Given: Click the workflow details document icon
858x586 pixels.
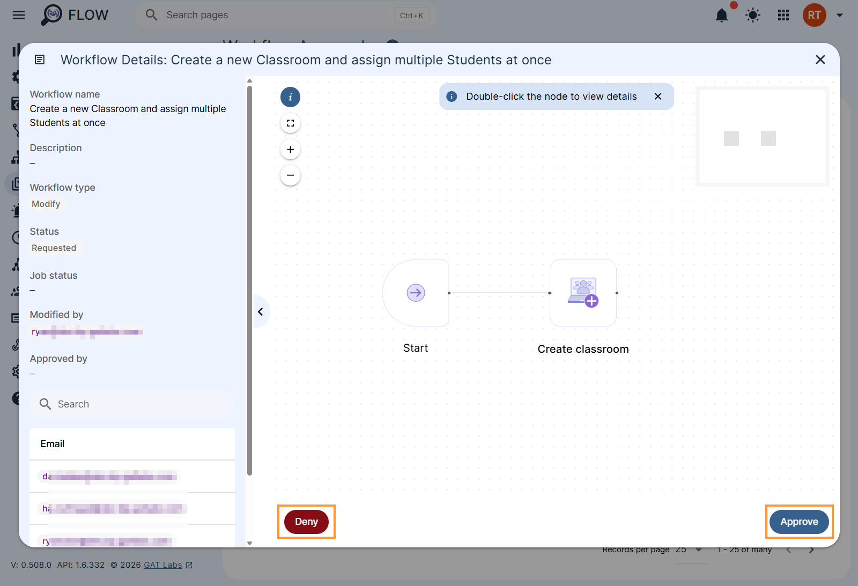Looking at the screenshot, I should tap(40, 60).
